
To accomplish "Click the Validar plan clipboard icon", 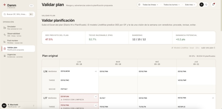I will point(5,49).
